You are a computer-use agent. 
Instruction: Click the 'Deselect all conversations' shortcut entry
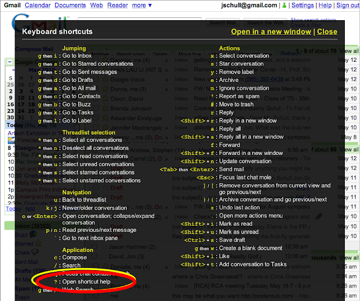(95, 148)
